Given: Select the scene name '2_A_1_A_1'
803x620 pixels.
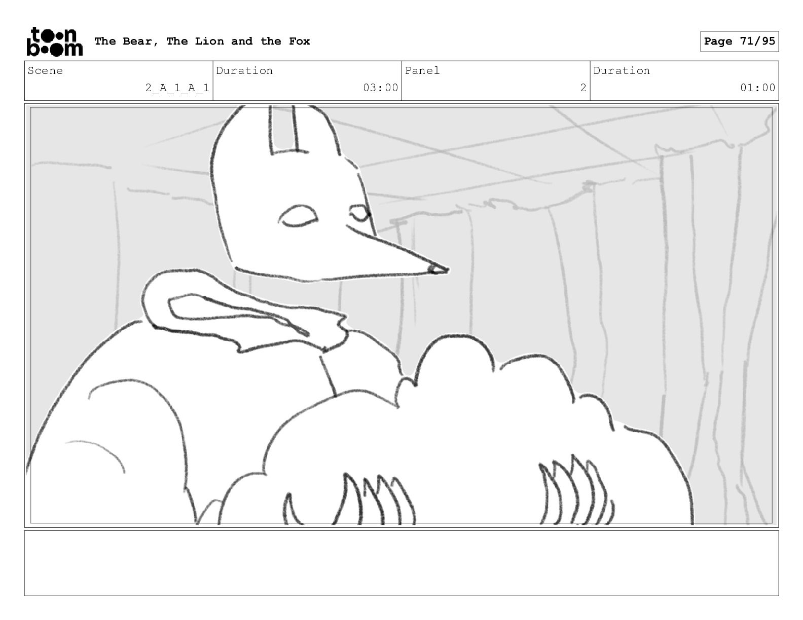Looking at the screenshot, I should pos(177,88).
